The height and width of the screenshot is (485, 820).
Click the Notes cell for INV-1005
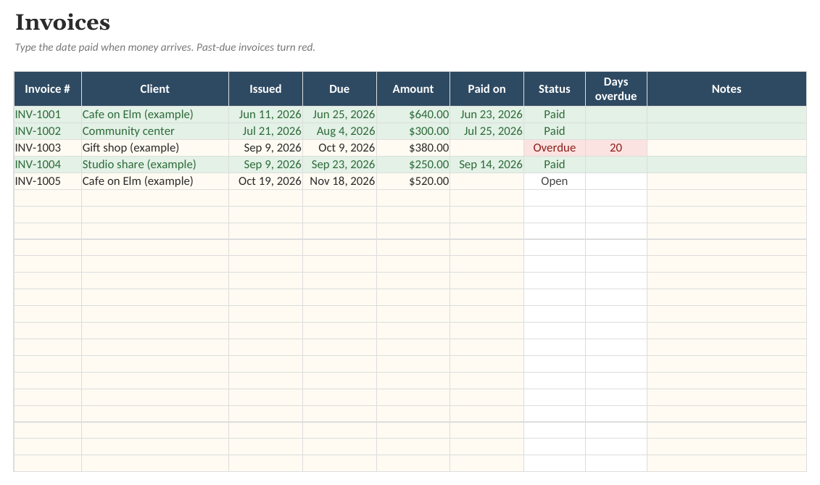726,181
